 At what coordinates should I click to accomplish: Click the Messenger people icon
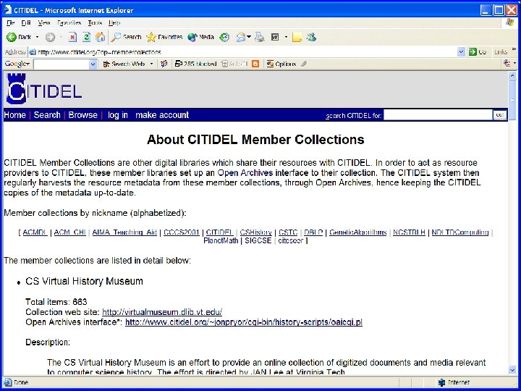point(311,37)
